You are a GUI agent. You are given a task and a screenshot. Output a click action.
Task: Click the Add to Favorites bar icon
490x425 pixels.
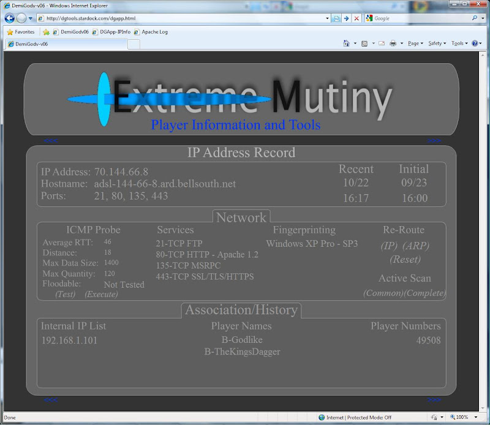47,32
